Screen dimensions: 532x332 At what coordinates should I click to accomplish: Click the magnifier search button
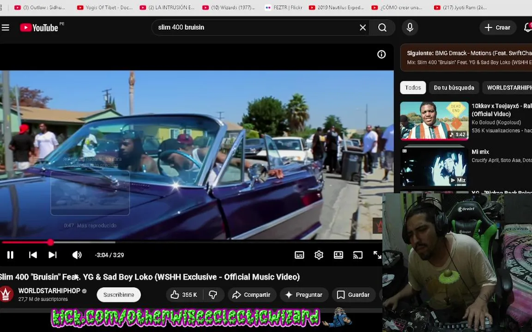click(382, 28)
